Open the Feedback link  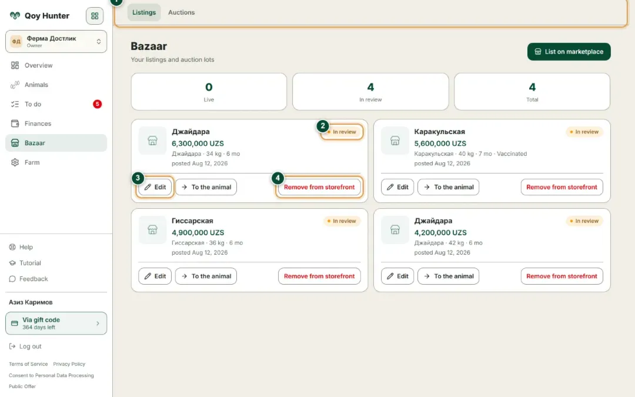28,279
